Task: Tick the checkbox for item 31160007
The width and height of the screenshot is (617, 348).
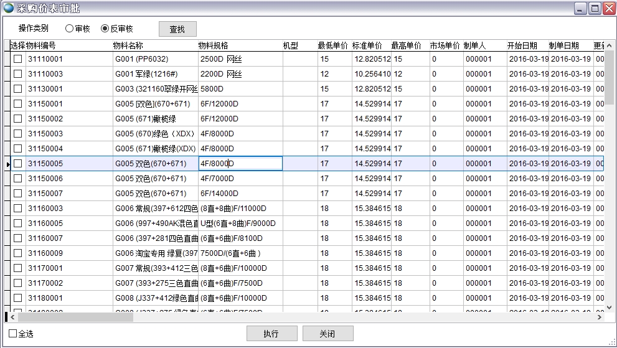Action: point(18,238)
